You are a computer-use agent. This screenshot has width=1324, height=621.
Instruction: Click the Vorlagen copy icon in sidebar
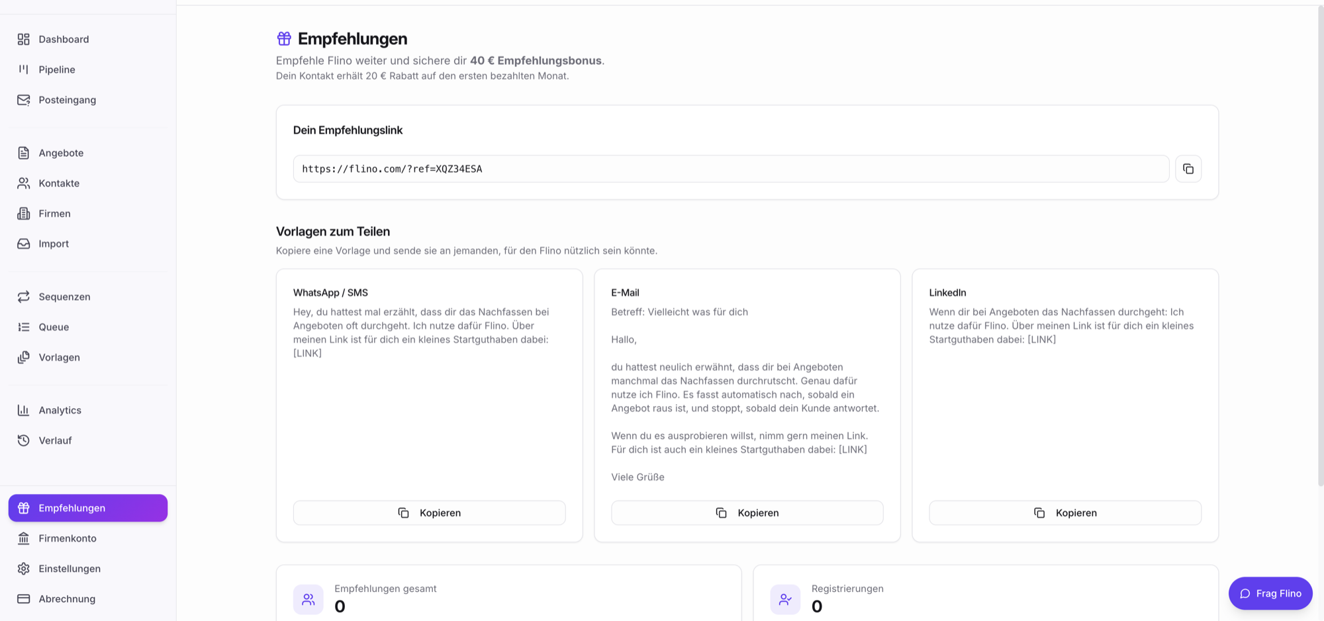point(24,357)
